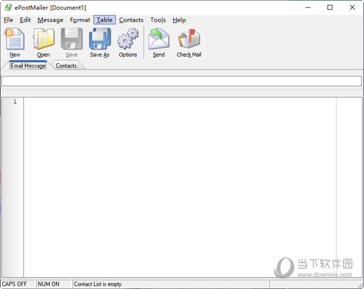Image resolution: width=364 pixels, height=289 pixels.
Task: Choose the Save As toolbar icon
Action: [99, 41]
